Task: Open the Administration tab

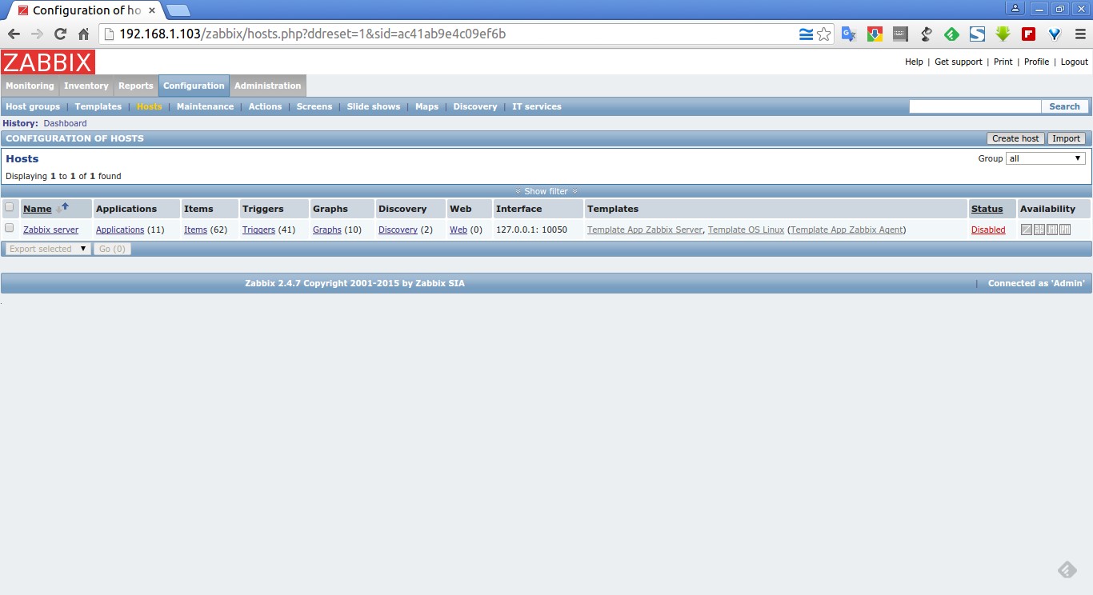Action: tap(267, 86)
